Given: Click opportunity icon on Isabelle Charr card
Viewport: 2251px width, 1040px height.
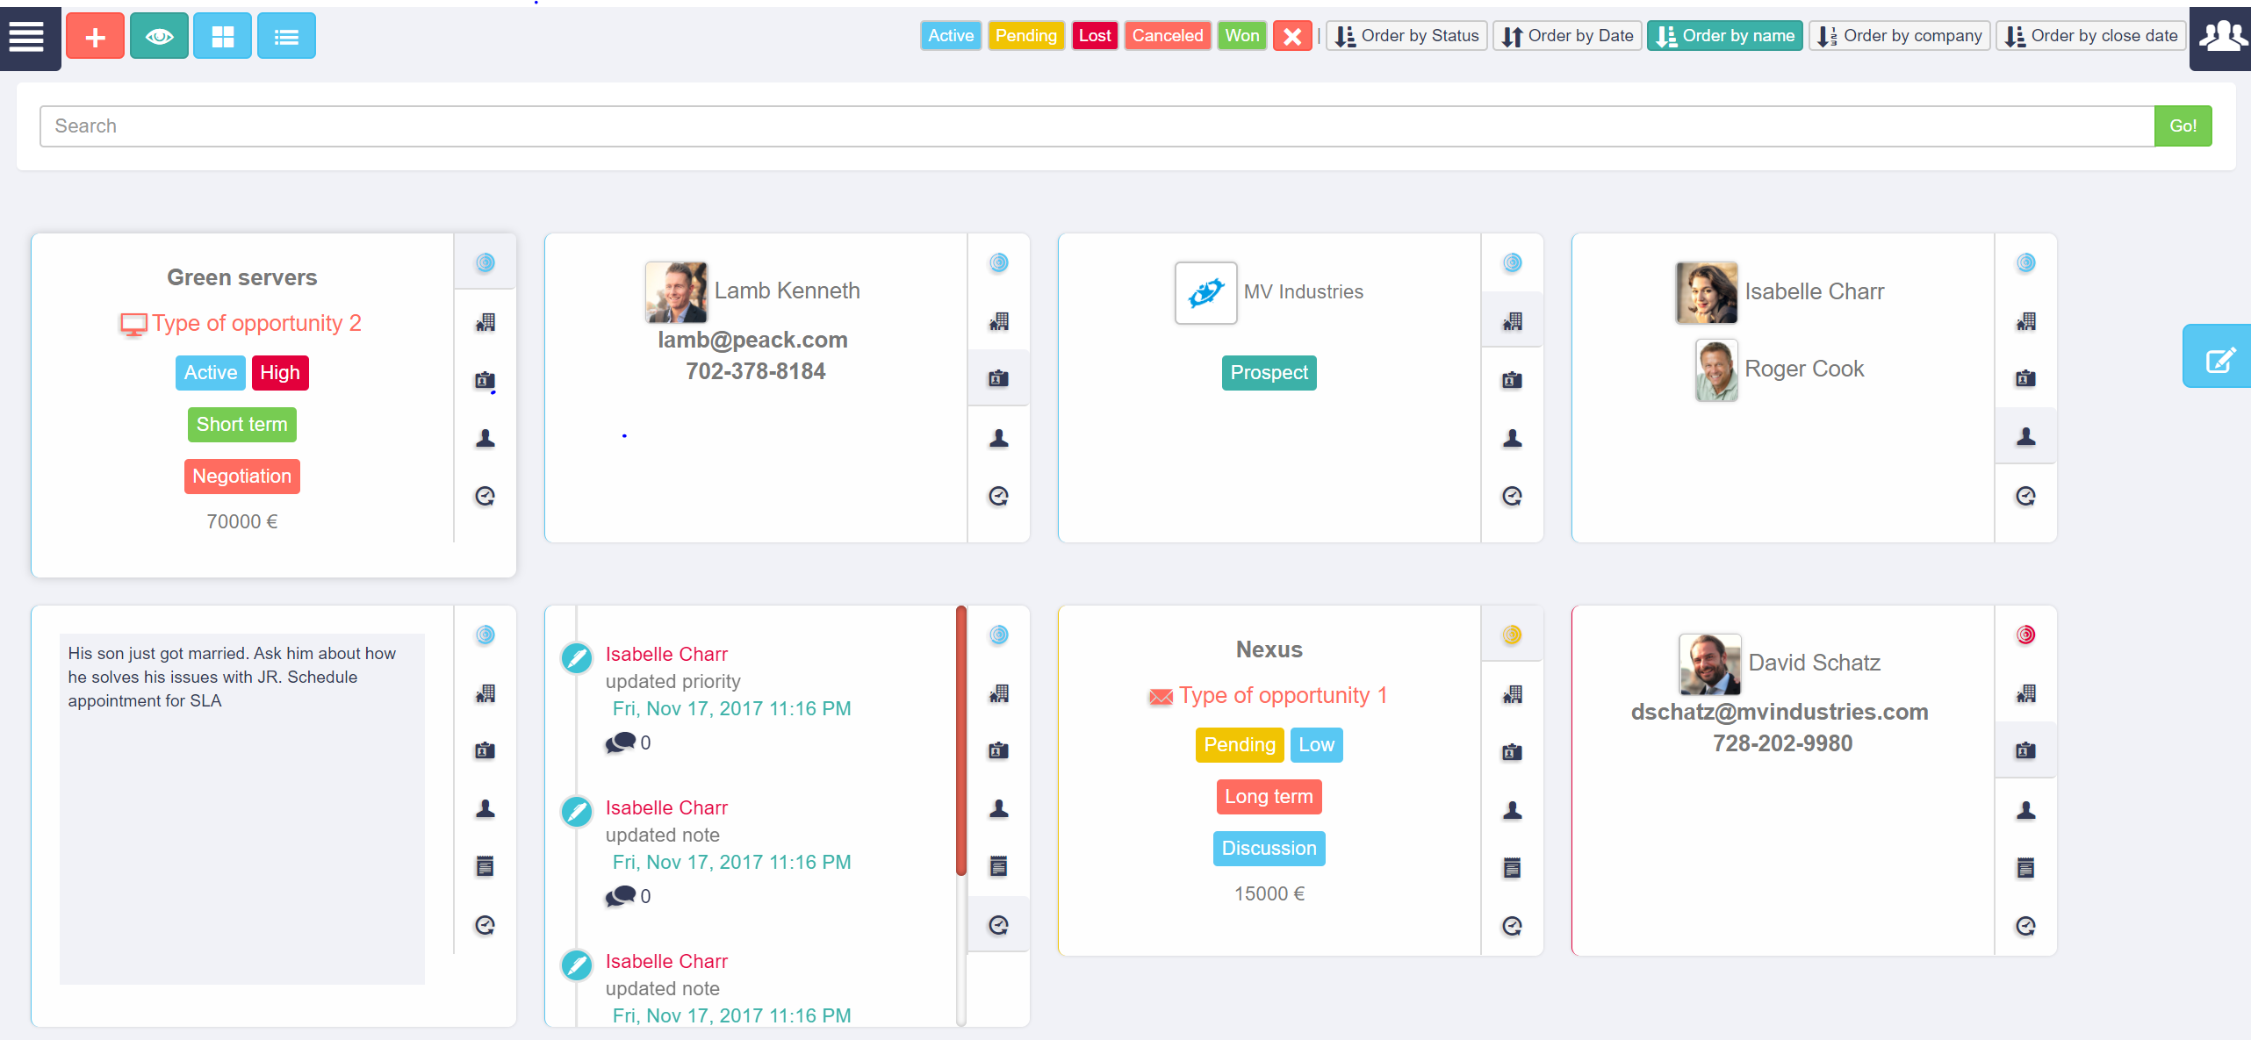Looking at the screenshot, I should [2026, 262].
